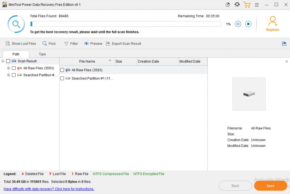
Task: Click the Export Scan Result label
Action: point(127,44)
